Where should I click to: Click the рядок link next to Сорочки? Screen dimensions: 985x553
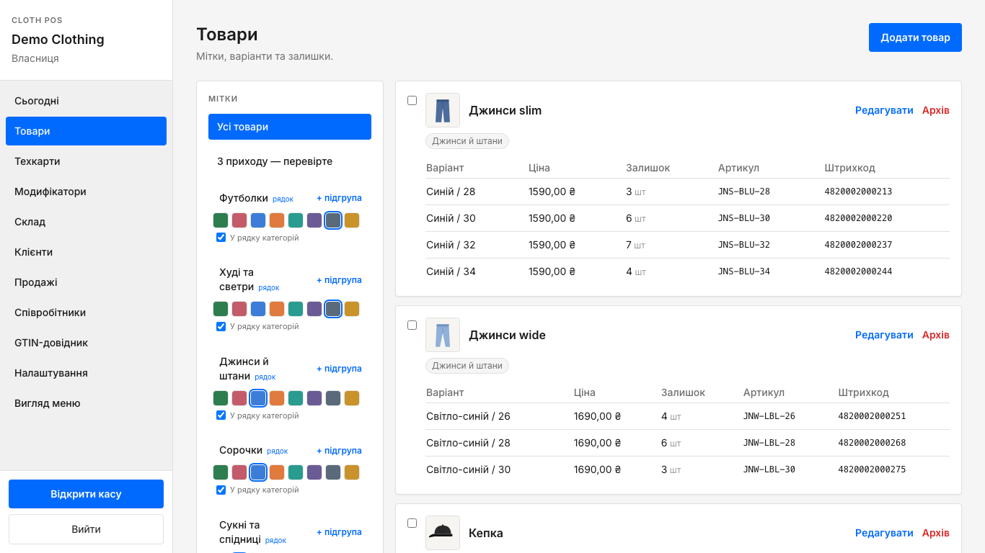point(277,451)
